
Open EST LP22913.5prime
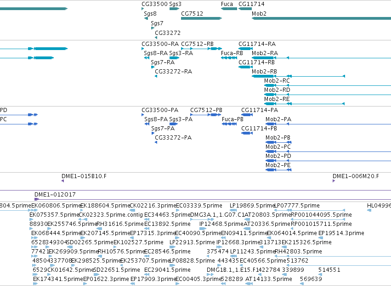click(x=192, y=242)
